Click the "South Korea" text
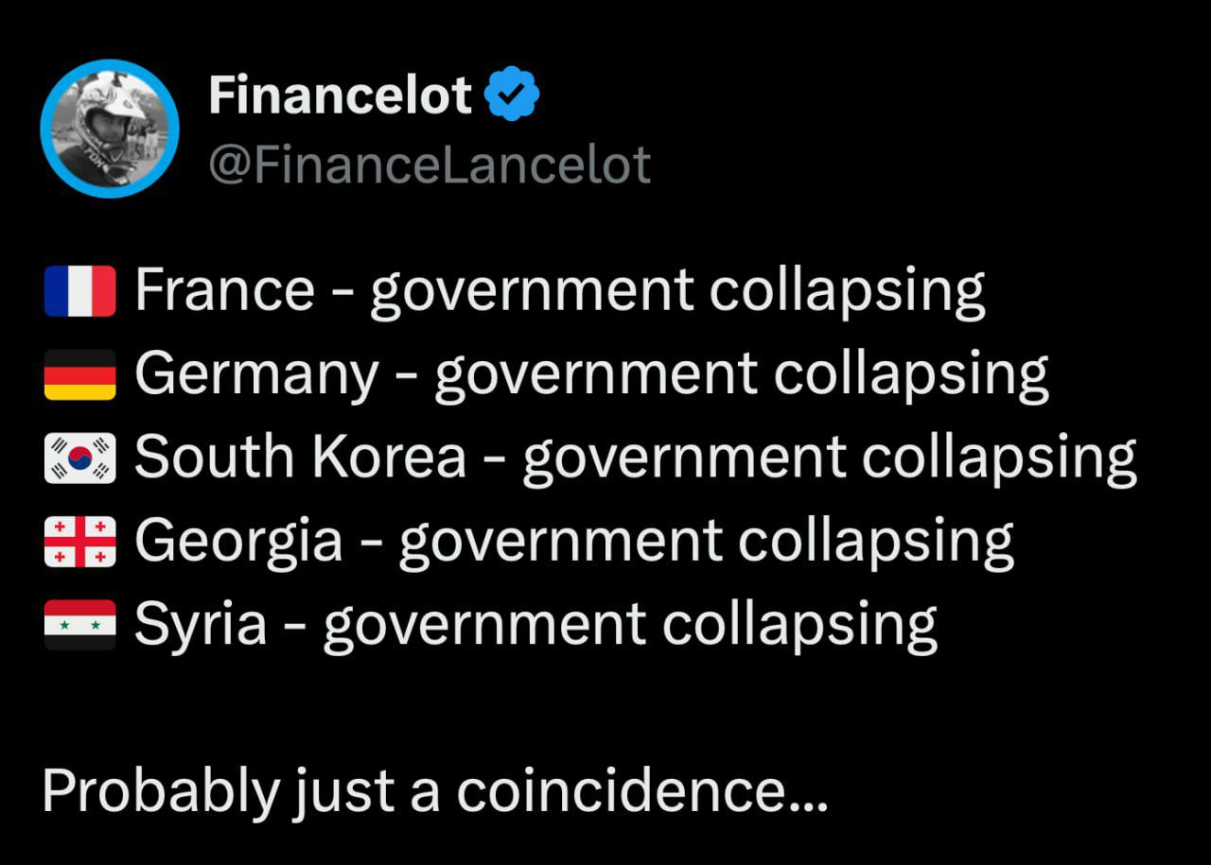The height and width of the screenshot is (865, 1211). click(301, 458)
